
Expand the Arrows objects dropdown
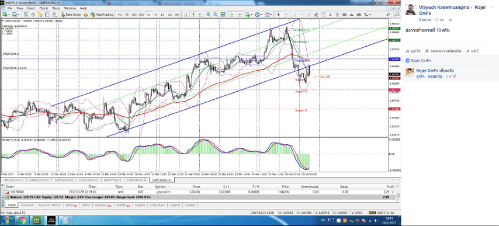369,14
